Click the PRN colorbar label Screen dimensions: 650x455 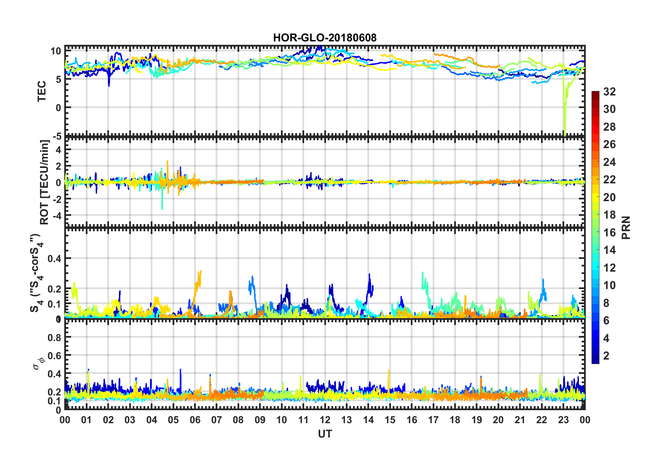click(x=626, y=227)
